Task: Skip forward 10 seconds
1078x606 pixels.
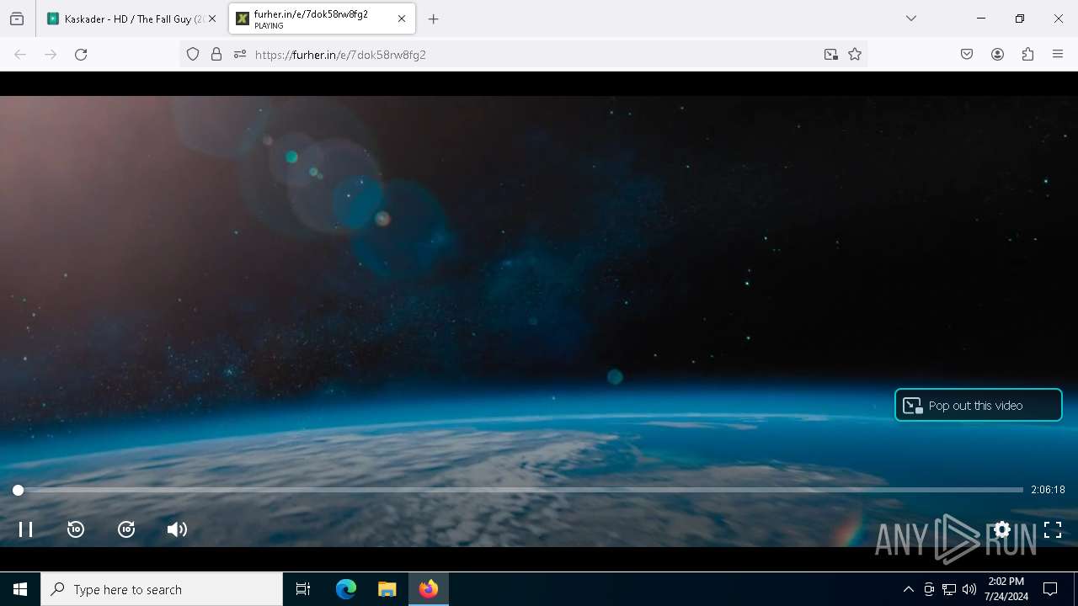Action: (x=126, y=529)
